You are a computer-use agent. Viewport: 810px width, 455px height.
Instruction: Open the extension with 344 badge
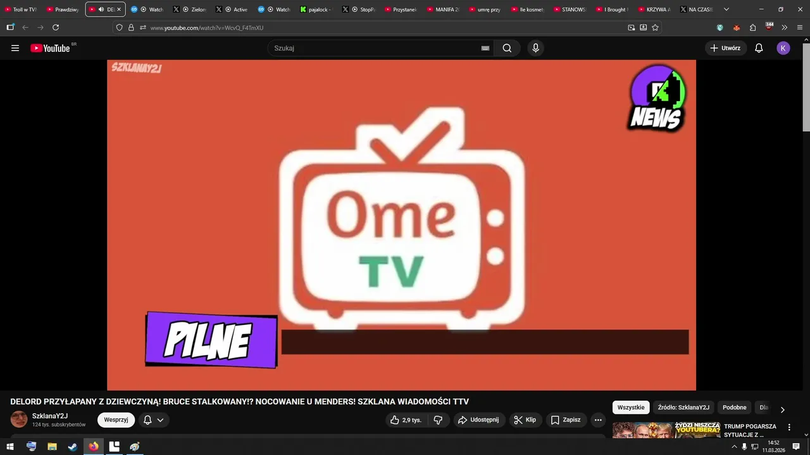click(x=769, y=27)
